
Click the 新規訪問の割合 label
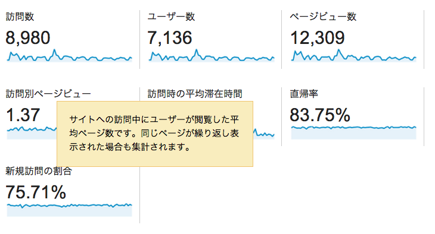point(39,171)
